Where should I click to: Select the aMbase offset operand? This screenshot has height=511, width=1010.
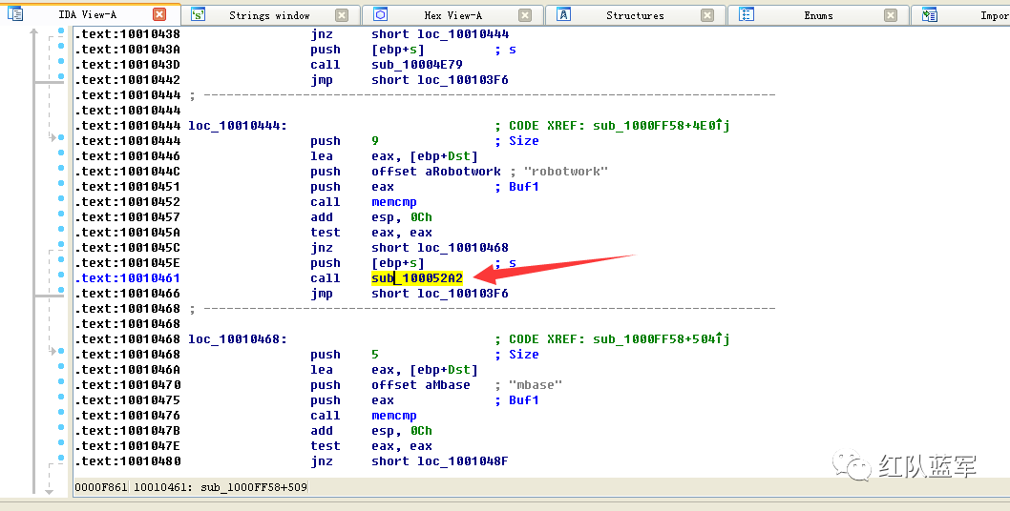coord(421,385)
